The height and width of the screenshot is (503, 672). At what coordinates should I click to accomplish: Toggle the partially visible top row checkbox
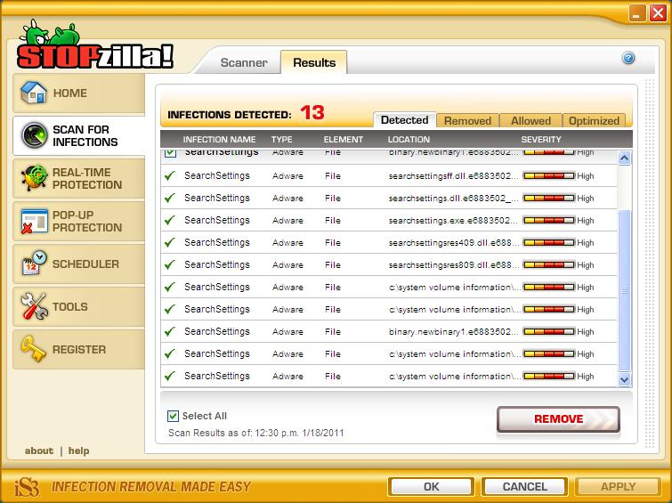(171, 152)
